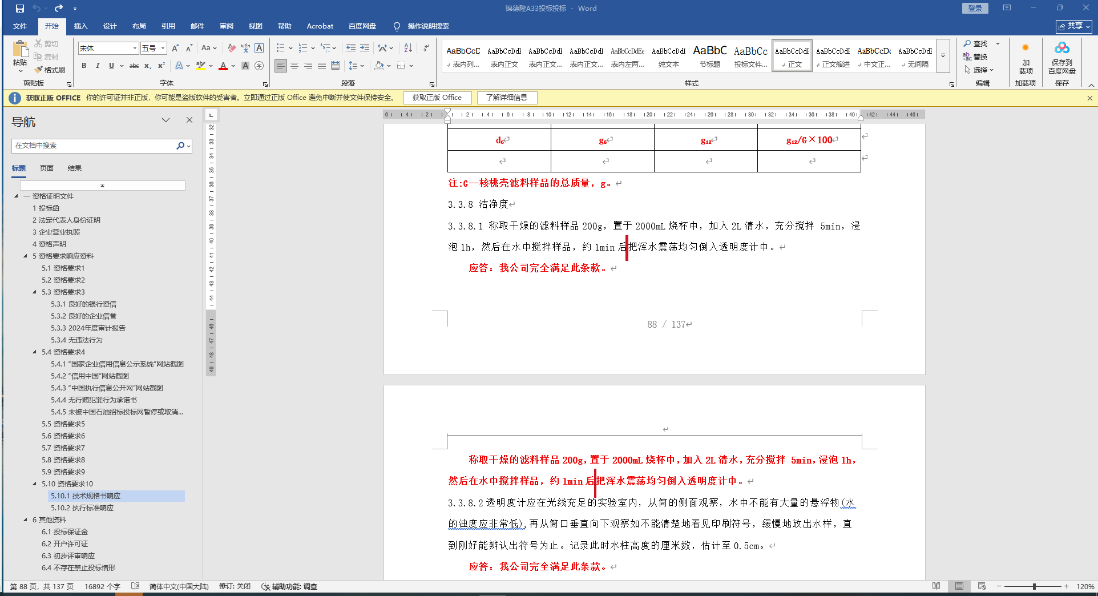The image size is (1098, 596).
Task: Click the text highlight color button
Action: click(200, 66)
